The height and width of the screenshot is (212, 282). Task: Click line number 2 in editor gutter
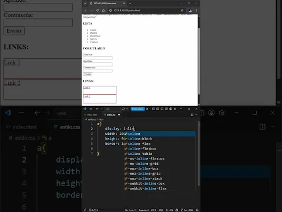92,129
